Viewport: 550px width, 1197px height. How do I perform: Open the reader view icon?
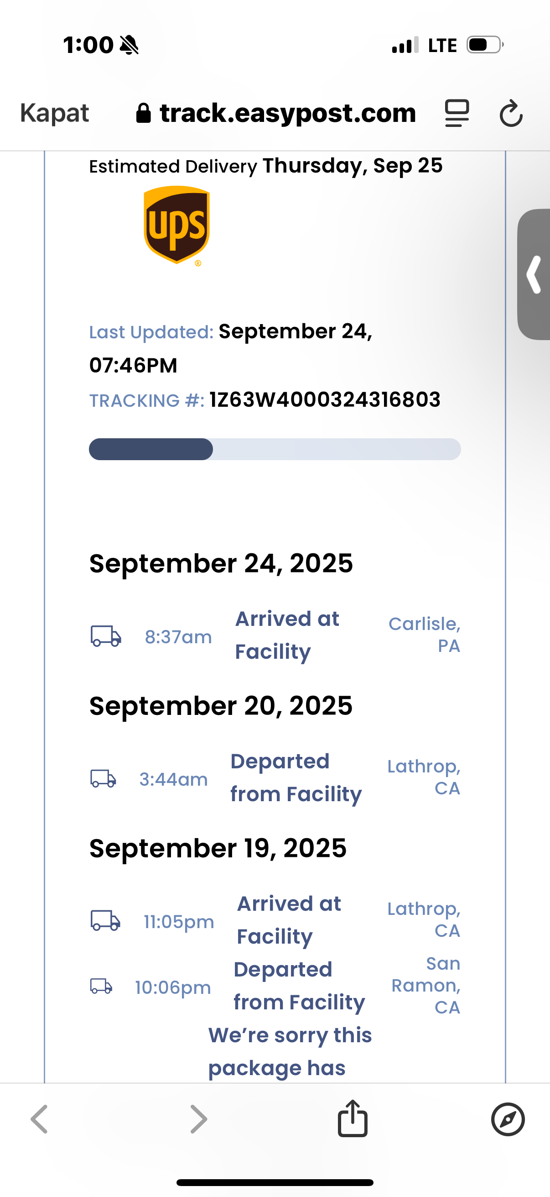(x=457, y=113)
